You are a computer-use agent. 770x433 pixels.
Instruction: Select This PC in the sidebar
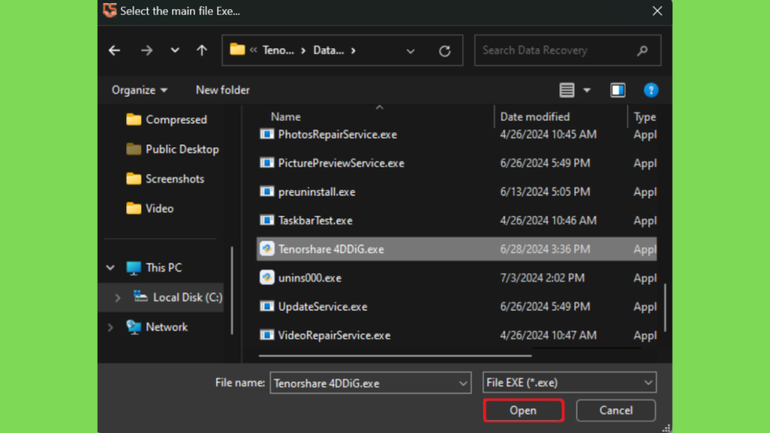(153, 268)
